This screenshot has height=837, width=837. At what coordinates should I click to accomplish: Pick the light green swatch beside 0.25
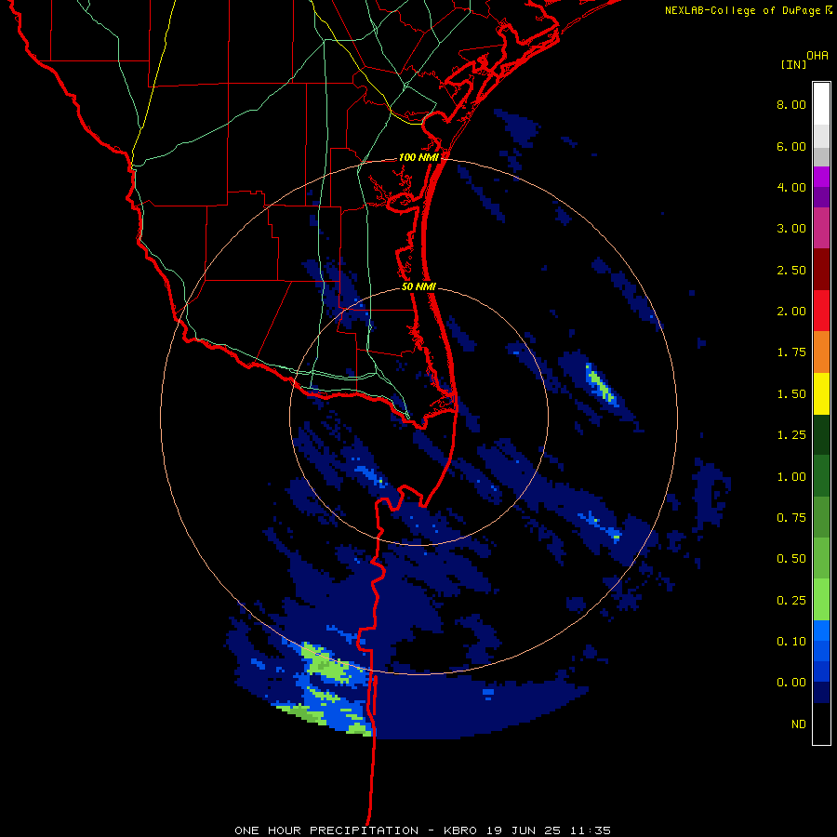(x=821, y=600)
